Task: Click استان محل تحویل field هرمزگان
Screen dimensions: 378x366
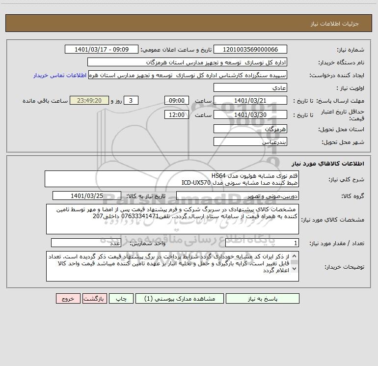Action: coord(250,129)
